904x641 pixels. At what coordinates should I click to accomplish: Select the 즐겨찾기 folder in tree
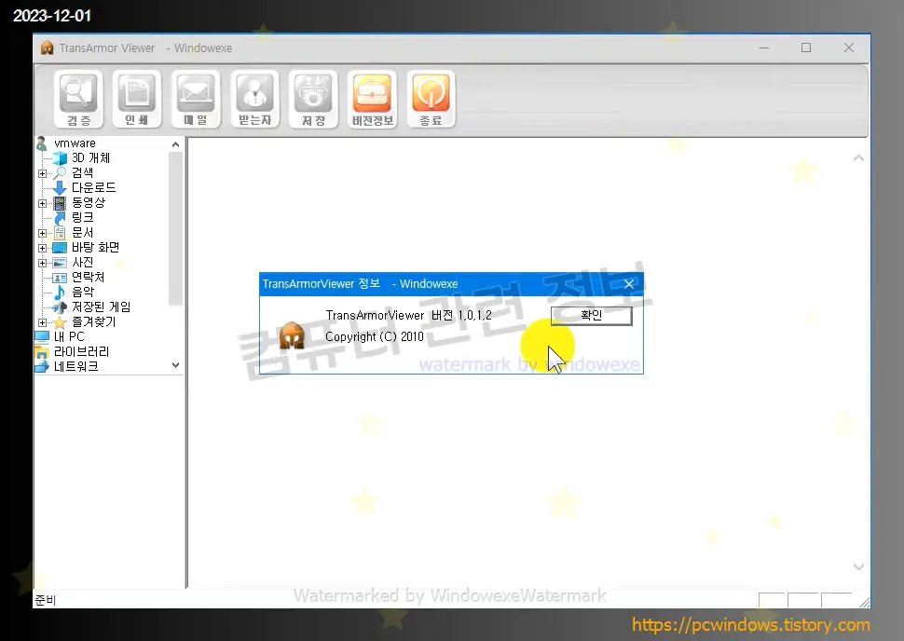pos(93,321)
